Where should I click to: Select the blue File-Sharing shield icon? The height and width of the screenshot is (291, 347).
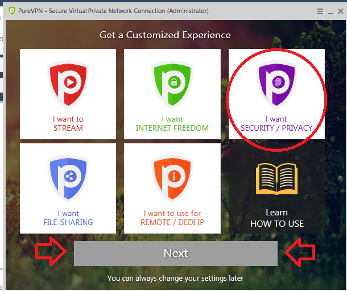pyautogui.click(x=68, y=178)
